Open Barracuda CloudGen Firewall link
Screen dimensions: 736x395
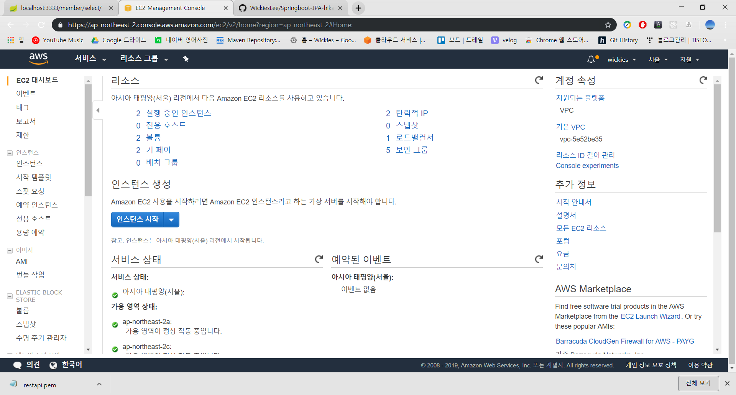coord(625,341)
